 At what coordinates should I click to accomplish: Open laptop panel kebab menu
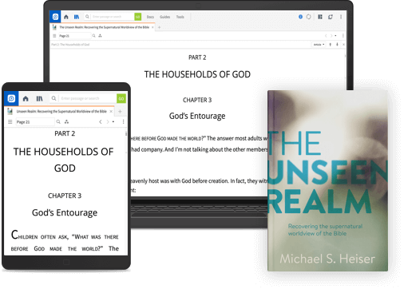click(343, 36)
